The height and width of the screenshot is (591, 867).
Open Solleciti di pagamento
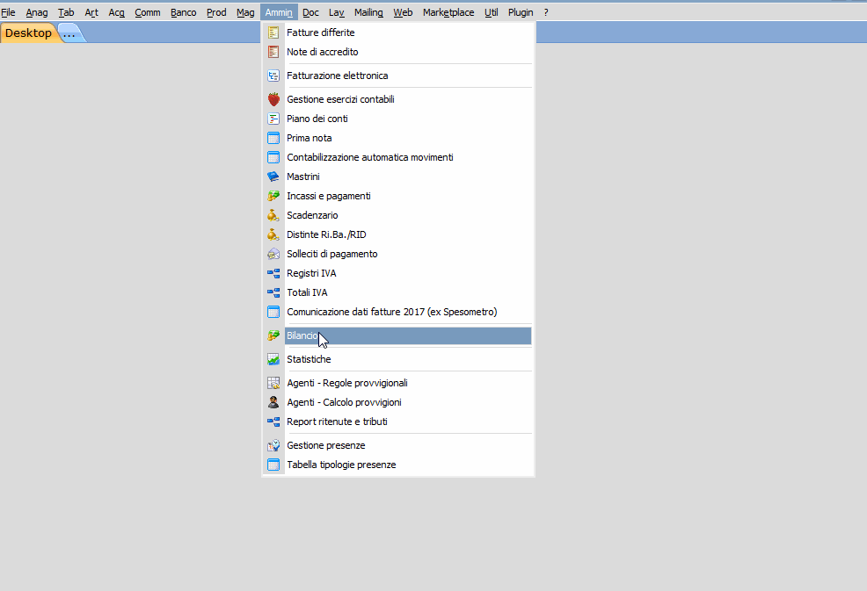[x=408, y=254]
